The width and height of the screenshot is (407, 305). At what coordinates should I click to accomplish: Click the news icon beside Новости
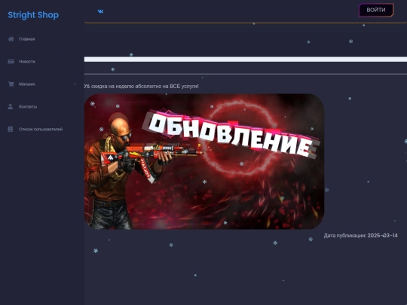[x=11, y=62]
